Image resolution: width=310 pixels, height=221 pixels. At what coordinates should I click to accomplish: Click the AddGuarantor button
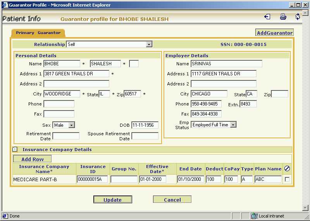coord(275,33)
